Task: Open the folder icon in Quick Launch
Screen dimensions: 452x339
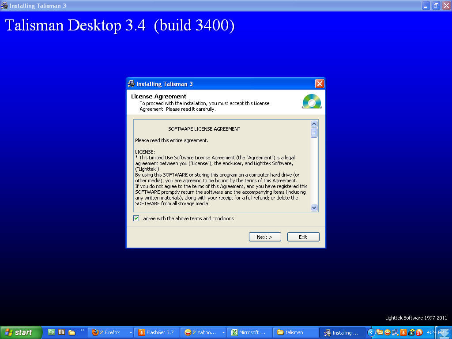Action: [72, 332]
